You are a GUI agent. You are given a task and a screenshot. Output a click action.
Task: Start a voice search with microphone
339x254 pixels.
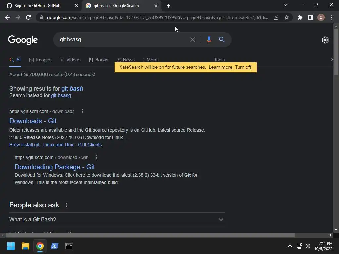pos(209,40)
